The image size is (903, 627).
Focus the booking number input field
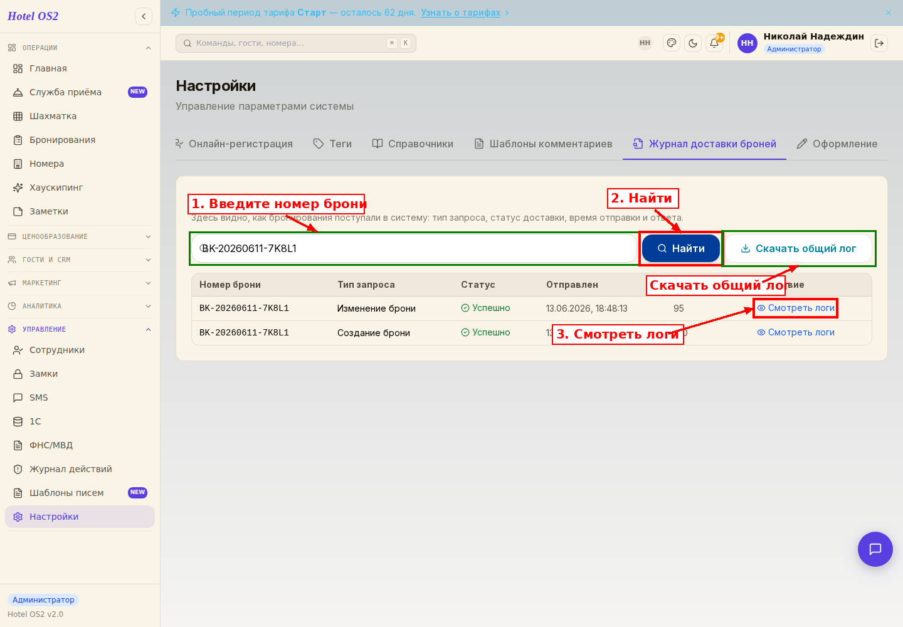414,248
